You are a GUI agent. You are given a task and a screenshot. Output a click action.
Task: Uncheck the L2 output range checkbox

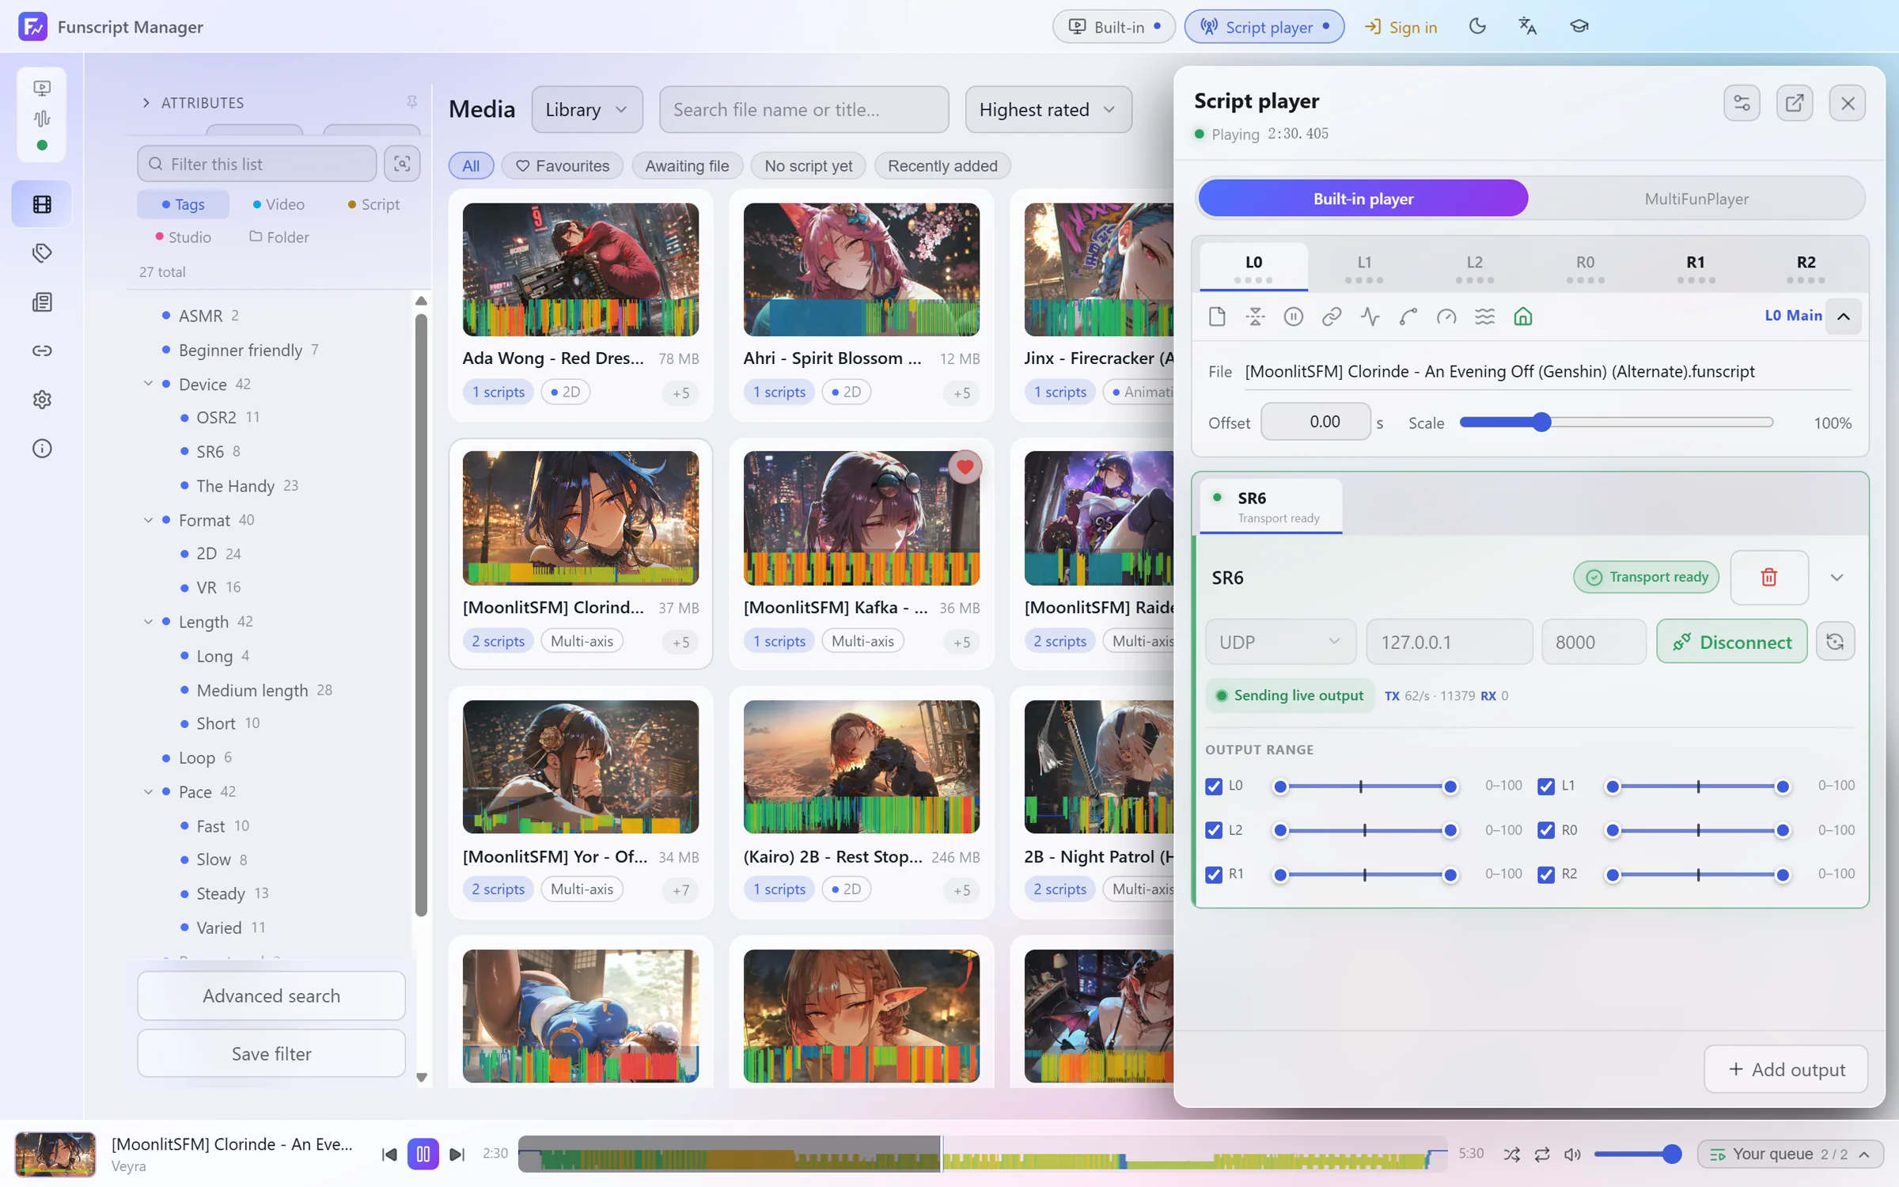1214,831
